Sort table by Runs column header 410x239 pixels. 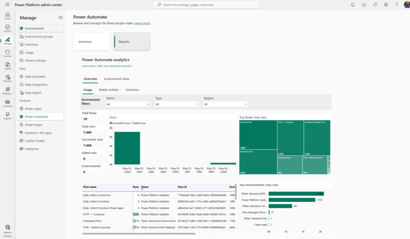136,187
